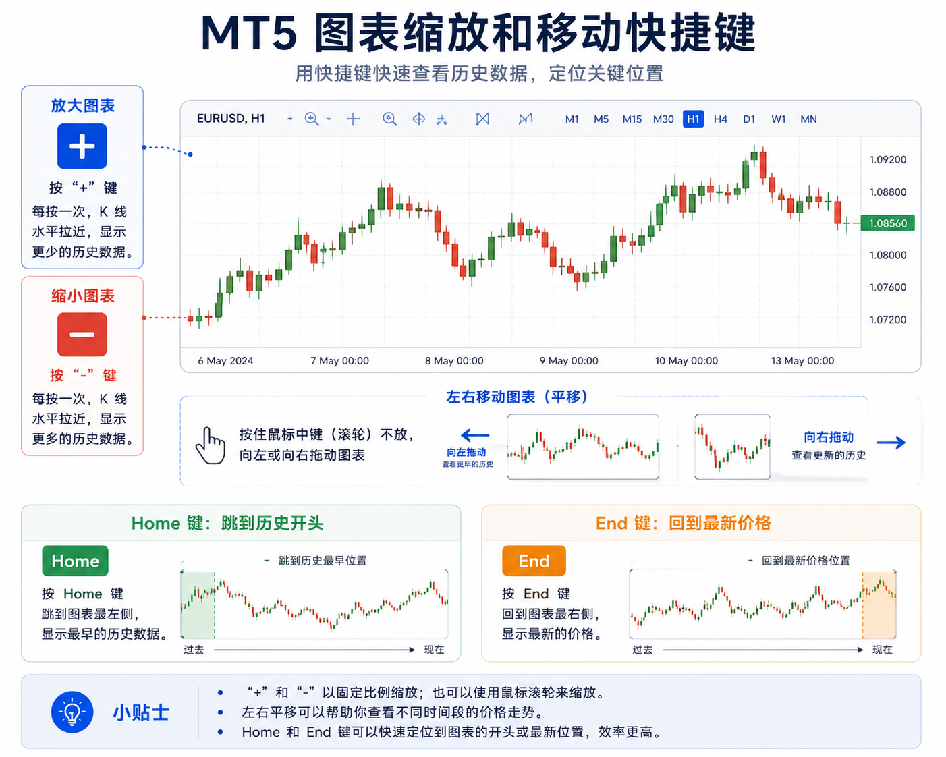
Task: Open the dropdown arrow beside zoom magnifier
Action: click(329, 119)
